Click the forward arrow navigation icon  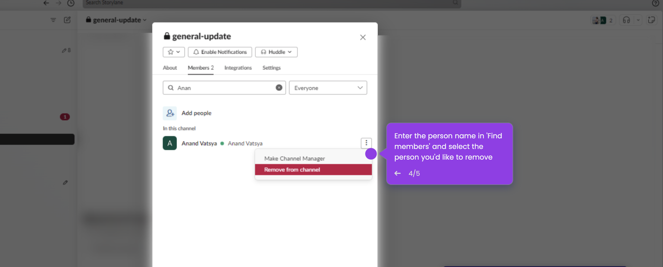pyautogui.click(x=58, y=3)
